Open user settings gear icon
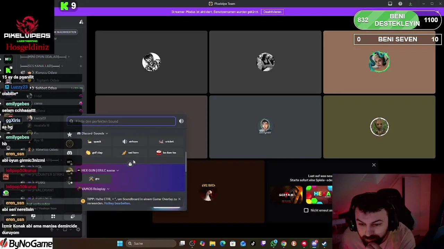 point(78,229)
